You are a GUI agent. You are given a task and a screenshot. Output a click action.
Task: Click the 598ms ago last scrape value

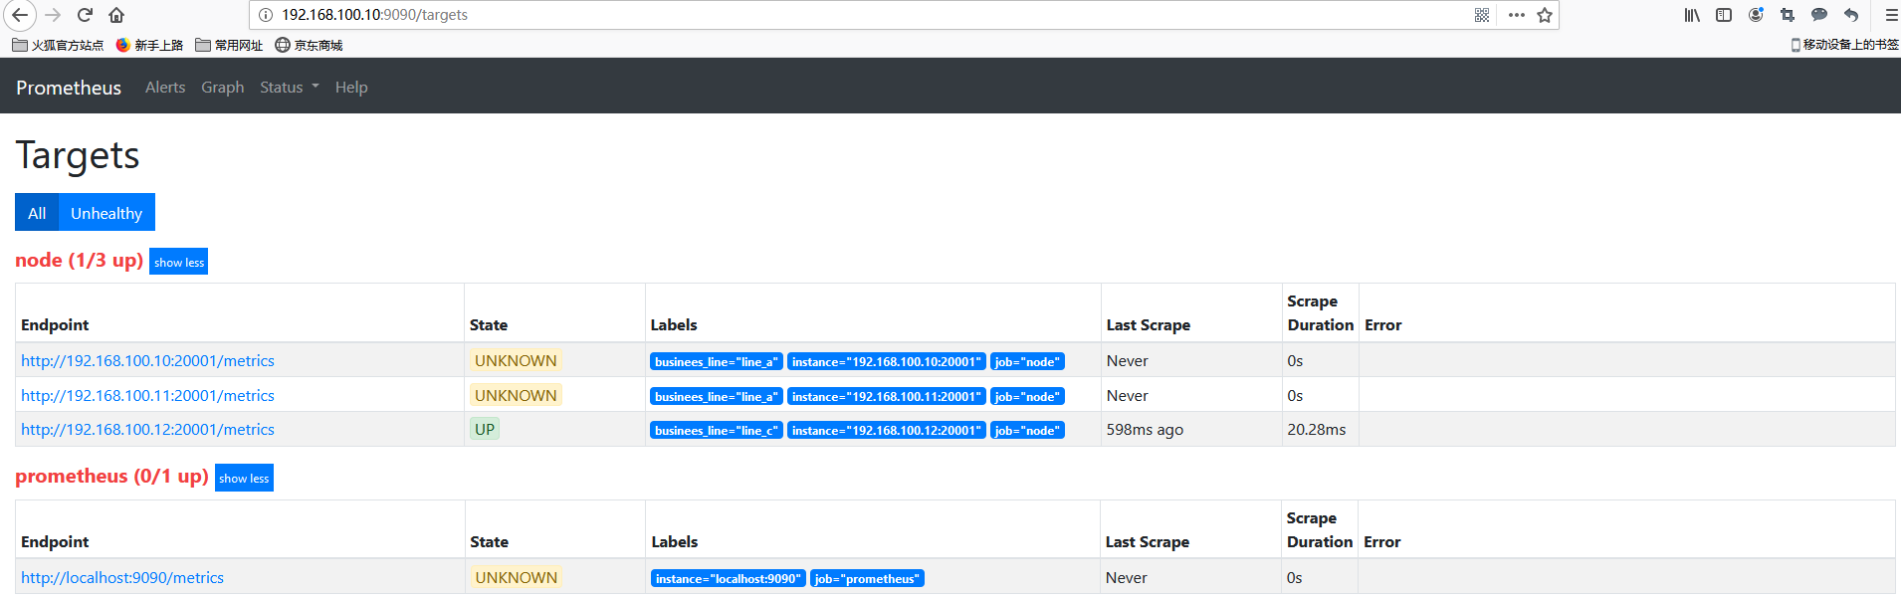(1145, 430)
